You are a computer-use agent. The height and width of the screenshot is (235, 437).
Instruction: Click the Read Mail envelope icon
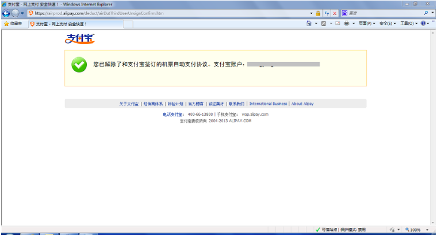coord(338,24)
